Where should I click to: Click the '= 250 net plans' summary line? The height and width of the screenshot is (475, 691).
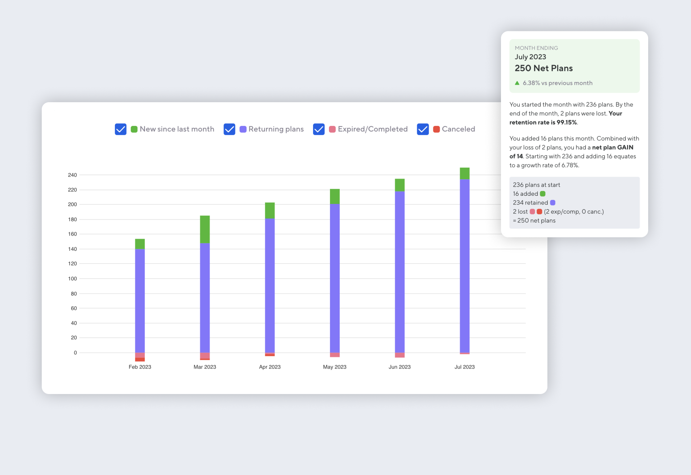534,220
